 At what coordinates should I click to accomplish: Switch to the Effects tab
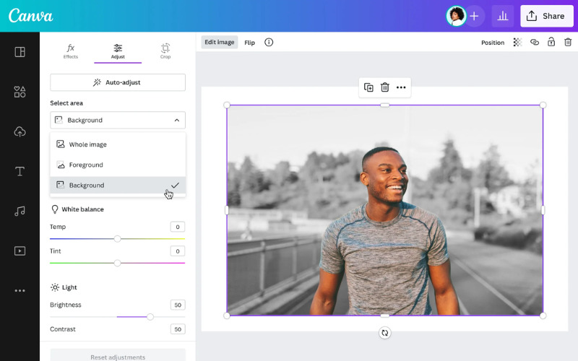point(71,51)
